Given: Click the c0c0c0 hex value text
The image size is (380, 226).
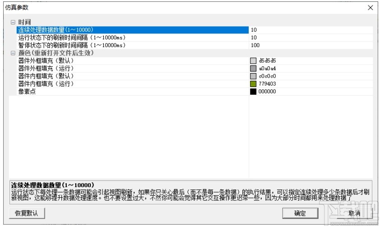Looking at the screenshot, I should (267, 76).
